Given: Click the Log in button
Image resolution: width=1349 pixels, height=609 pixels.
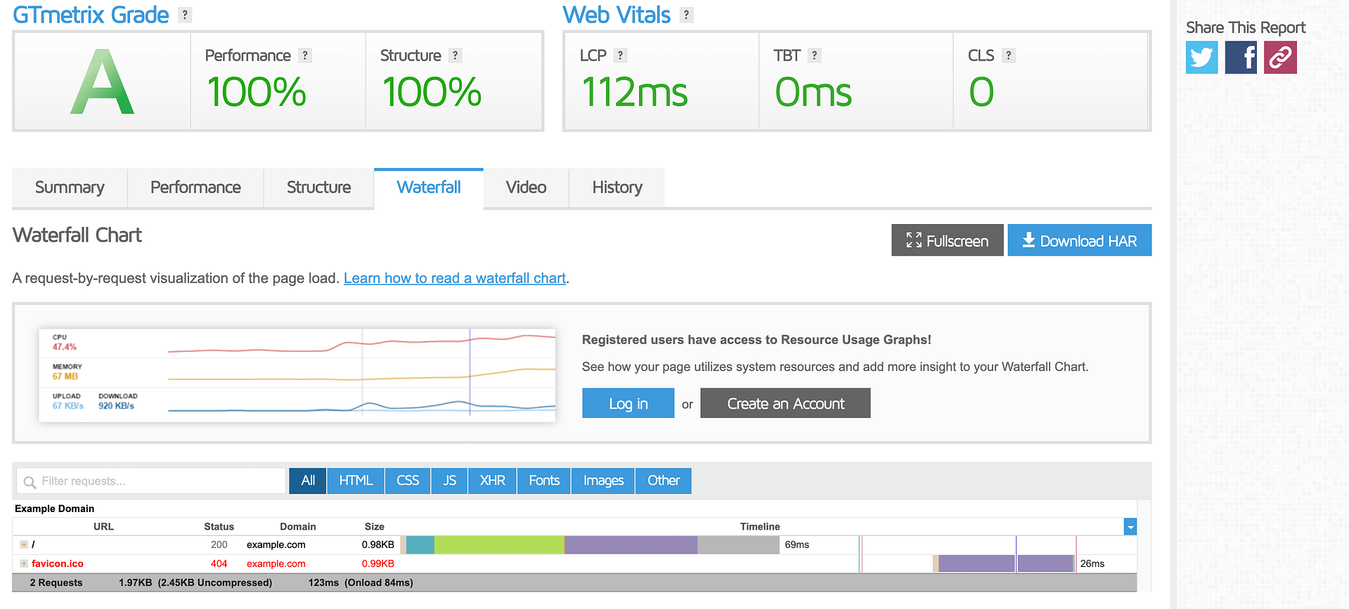Looking at the screenshot, I should click(628, 403).
